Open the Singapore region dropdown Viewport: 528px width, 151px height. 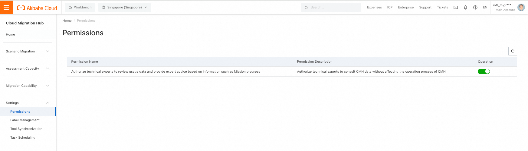pyautogui.click(x=125, y=7)
